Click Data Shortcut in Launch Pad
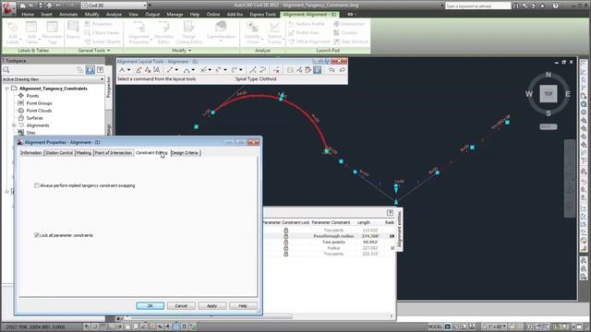 click(x=351, y=41)
